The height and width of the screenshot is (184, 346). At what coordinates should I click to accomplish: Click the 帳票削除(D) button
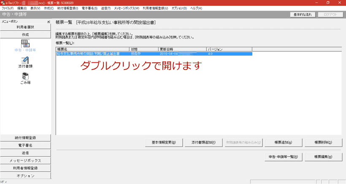click(x=323, y=142)
